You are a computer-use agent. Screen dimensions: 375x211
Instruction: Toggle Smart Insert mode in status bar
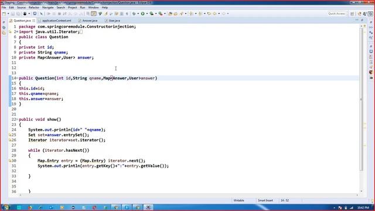point(265,200)
